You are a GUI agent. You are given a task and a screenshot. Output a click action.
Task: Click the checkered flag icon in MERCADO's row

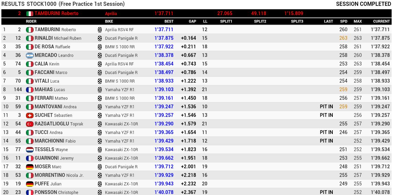[x=100, y=56]
